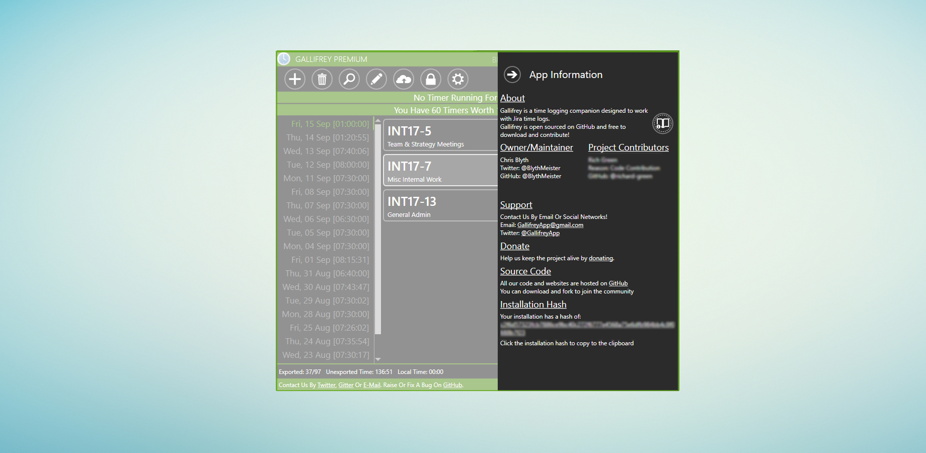Select Wed, 13 Sep [07:40:06] date
This screenshot has width=926, height=453.
(326, 151)
